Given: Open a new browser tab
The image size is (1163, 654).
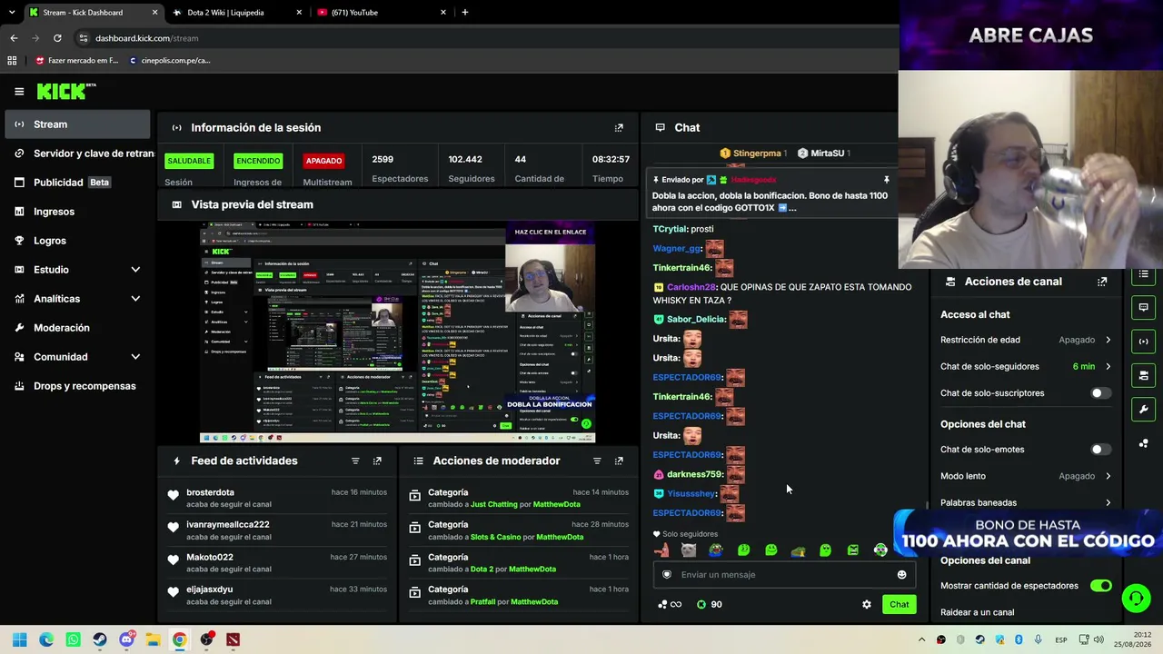Looking at the screenshot, I should tap(465, 13).
